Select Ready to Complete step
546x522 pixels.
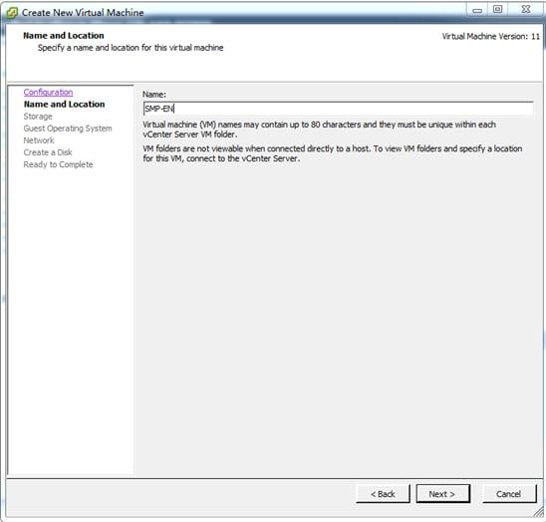point(58,164)
